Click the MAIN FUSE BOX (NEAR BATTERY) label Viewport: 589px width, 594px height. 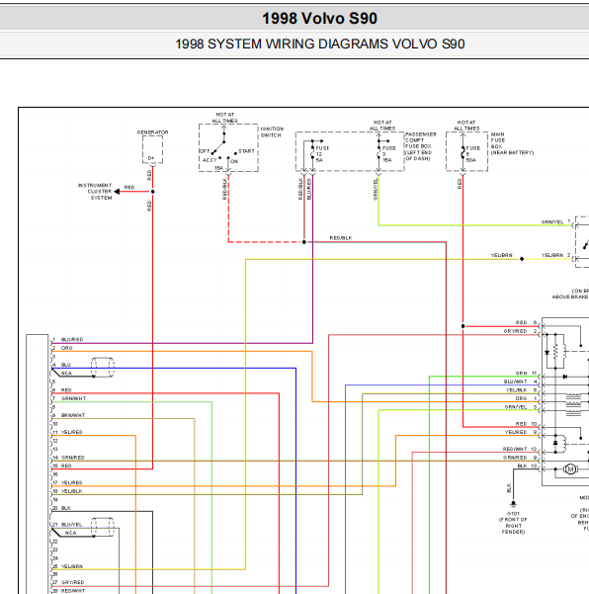(512, 143)
